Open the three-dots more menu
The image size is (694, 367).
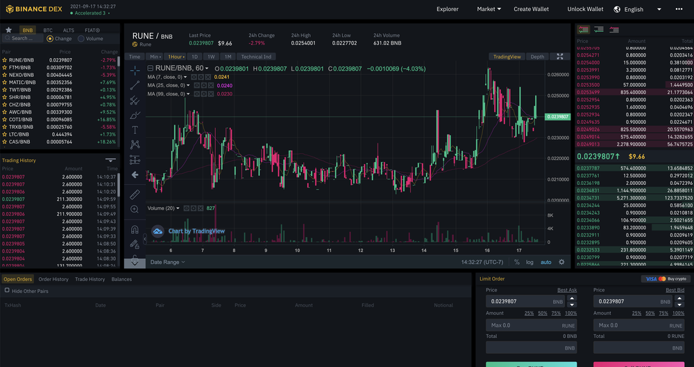pos(679,9)
